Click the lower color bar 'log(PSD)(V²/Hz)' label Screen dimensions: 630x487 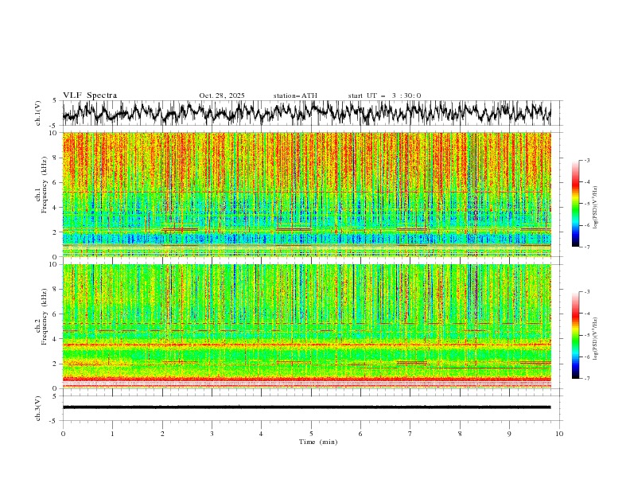[596, 339]
